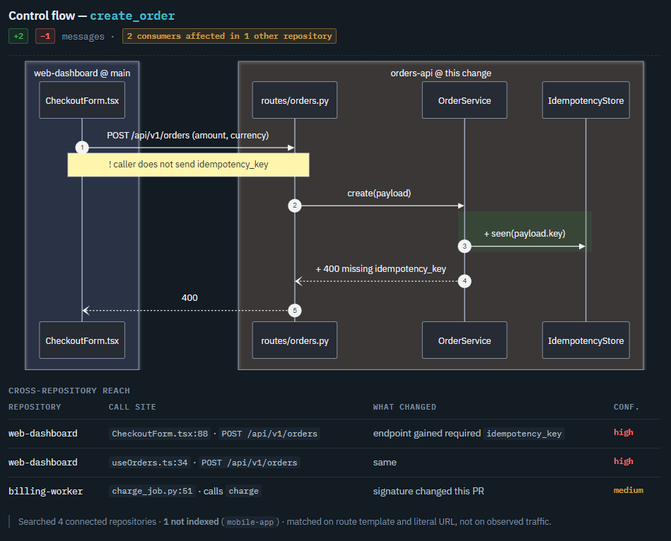671x541 pixels.
Task: Click the 'orders-api @ this change' group title
Action: click(440, 73)
